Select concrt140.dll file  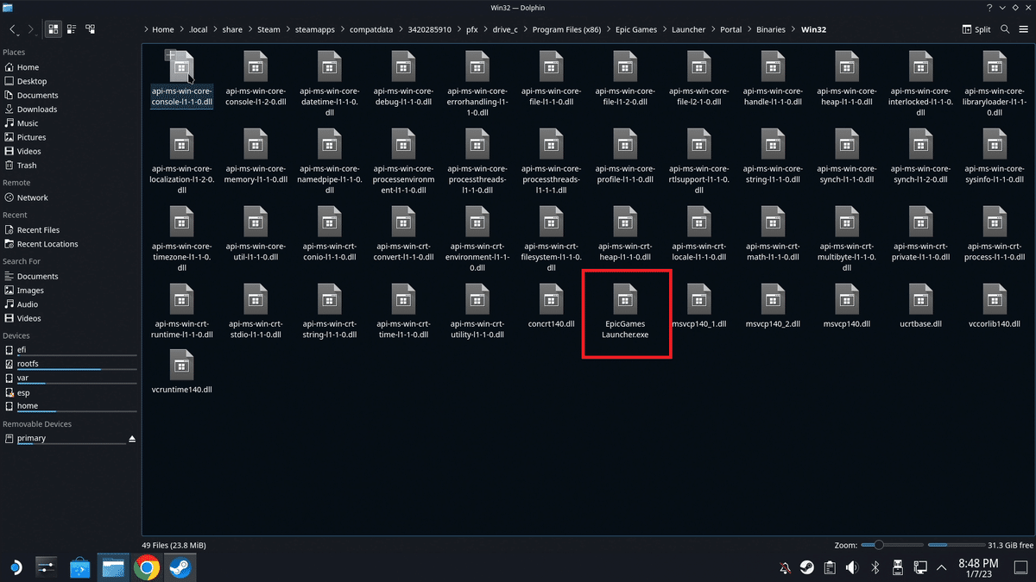coord(551,308)
